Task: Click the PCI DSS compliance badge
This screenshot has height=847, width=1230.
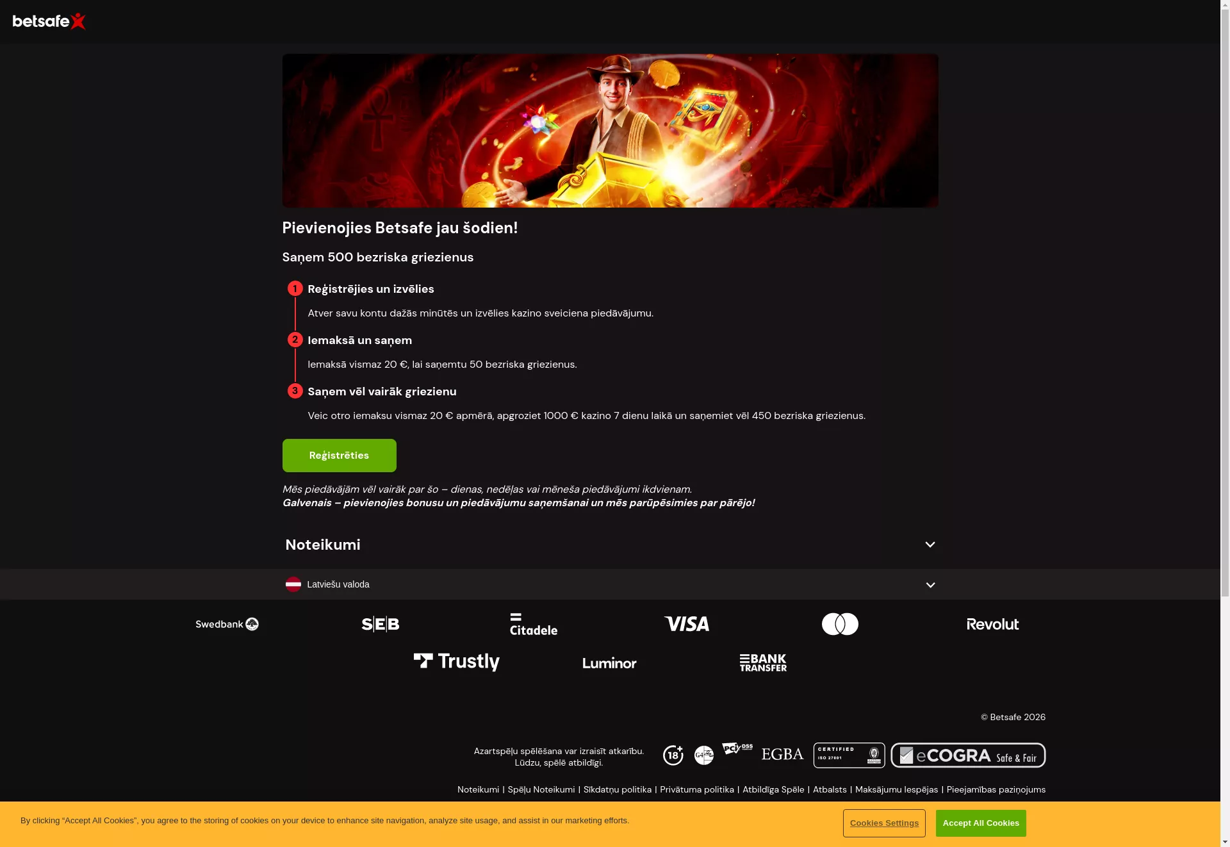Action: tap(737, 748)
